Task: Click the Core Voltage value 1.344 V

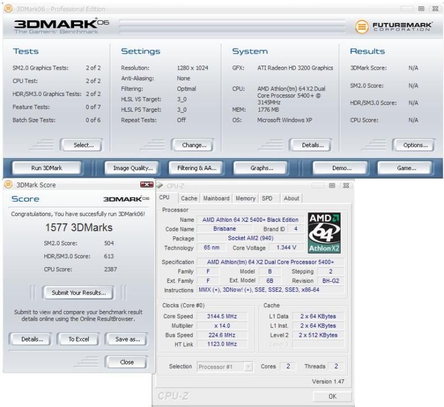Action: coord(286,247)
